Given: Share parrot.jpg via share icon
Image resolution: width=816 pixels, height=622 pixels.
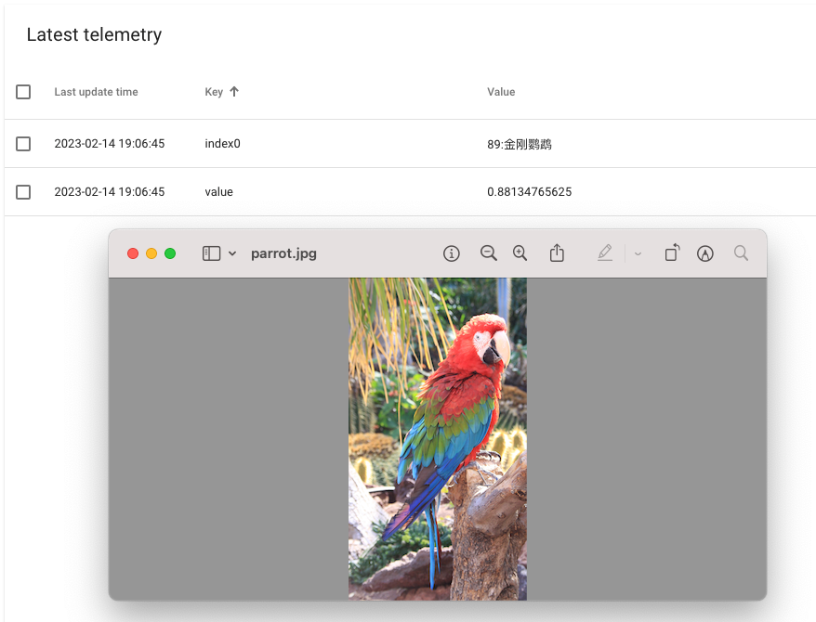Looking at the screenshot, I should pos(557,253).
